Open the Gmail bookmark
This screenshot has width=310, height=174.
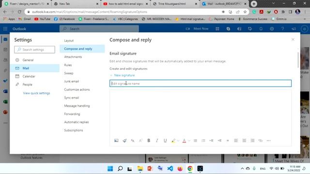[25, 19]
